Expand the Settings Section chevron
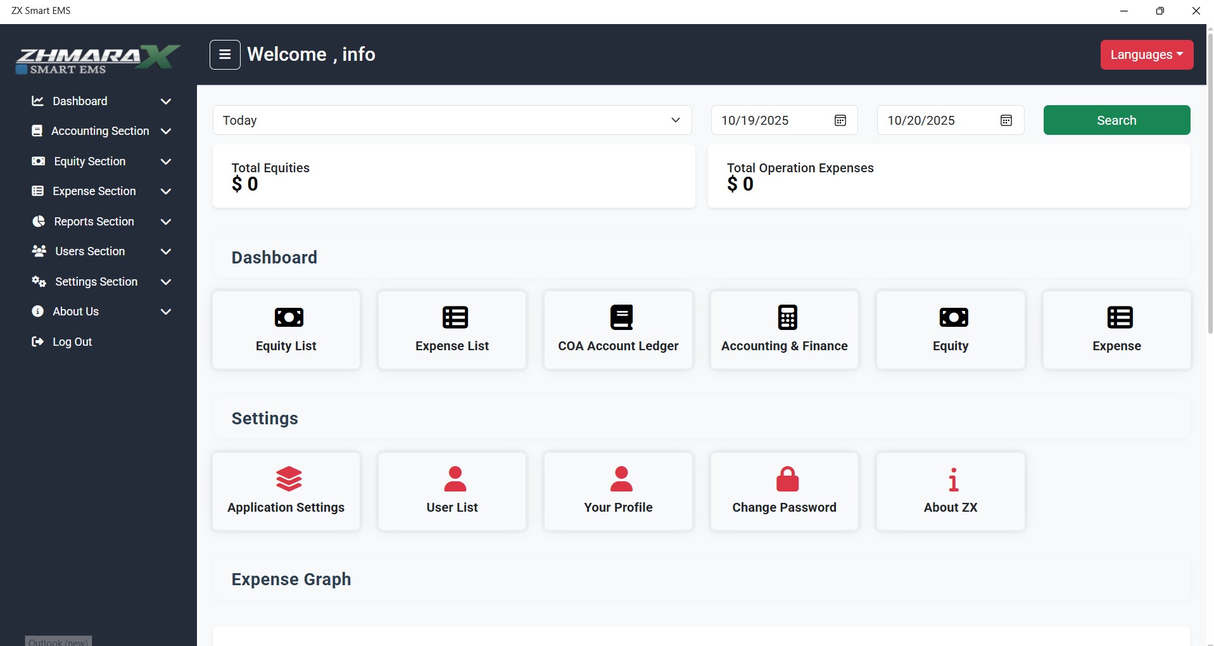 166,282
